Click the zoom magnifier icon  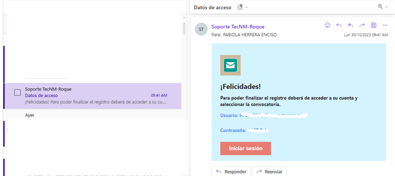(380, 7)
